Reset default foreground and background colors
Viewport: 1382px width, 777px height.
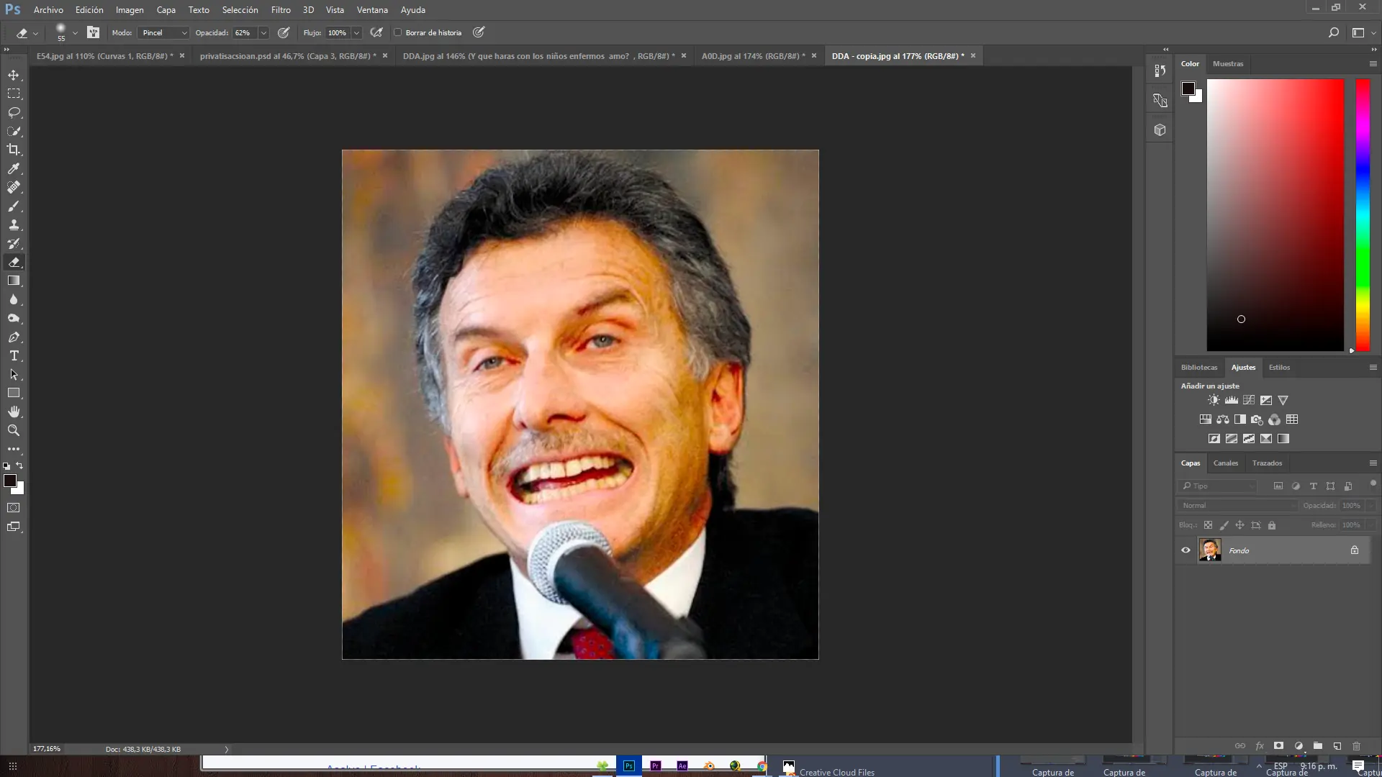coord(6,466)
